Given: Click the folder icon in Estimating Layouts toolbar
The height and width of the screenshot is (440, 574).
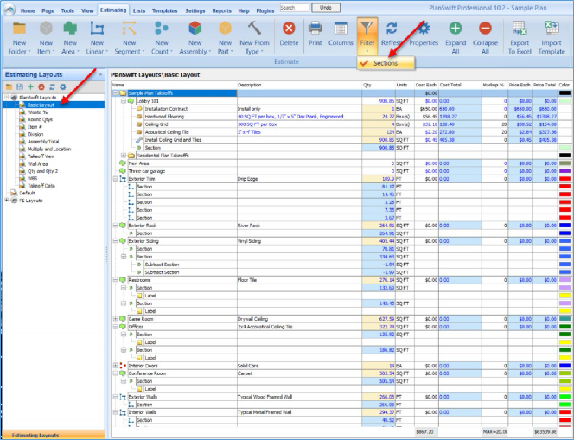Looking at the screenshot, I should pyautogui.click(x=9, y=86).
